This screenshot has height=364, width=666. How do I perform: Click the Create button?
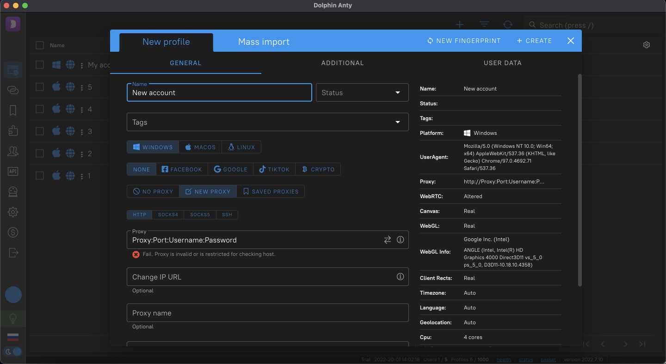point(534,41)
